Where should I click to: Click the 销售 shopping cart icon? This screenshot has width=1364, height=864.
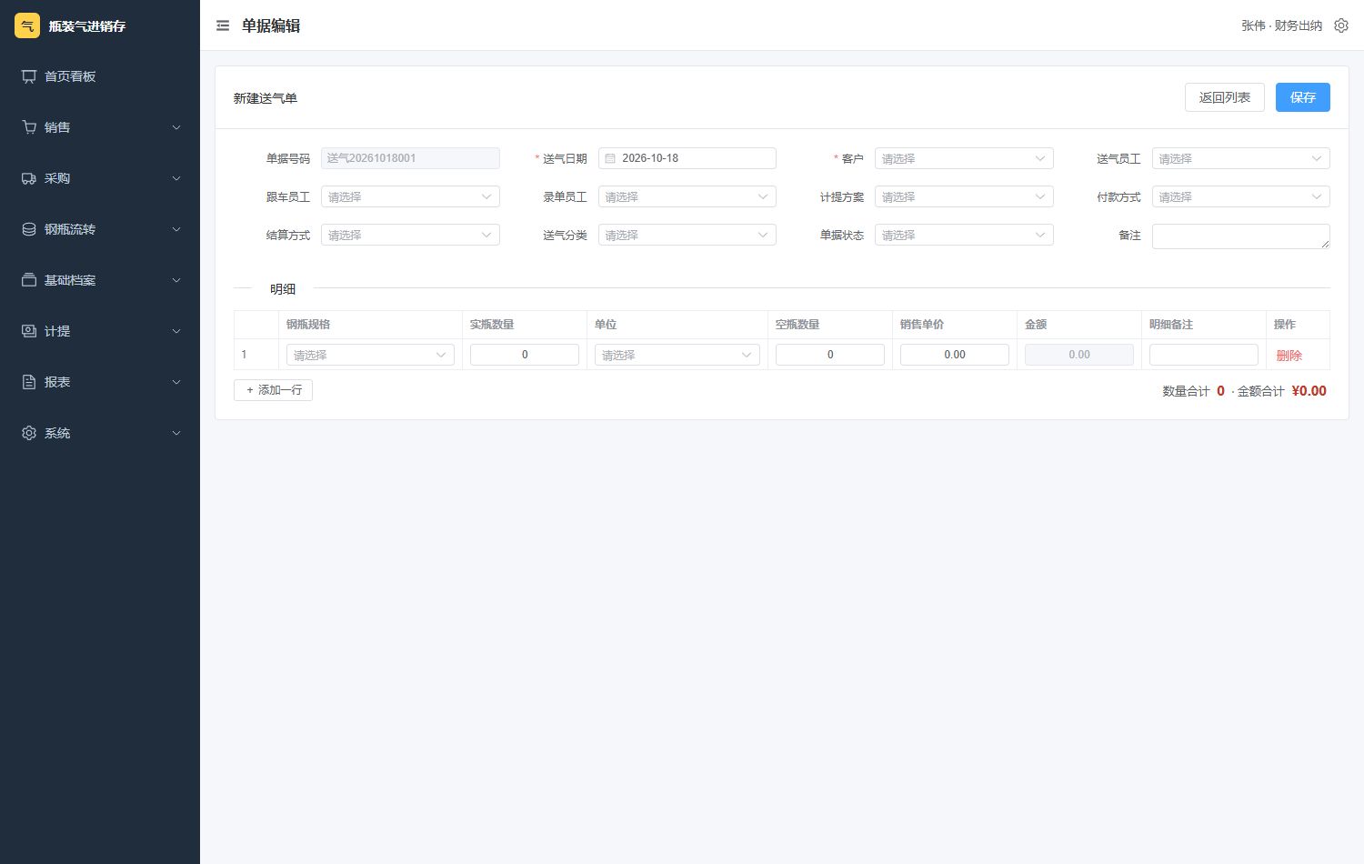(x=29, y=127)
